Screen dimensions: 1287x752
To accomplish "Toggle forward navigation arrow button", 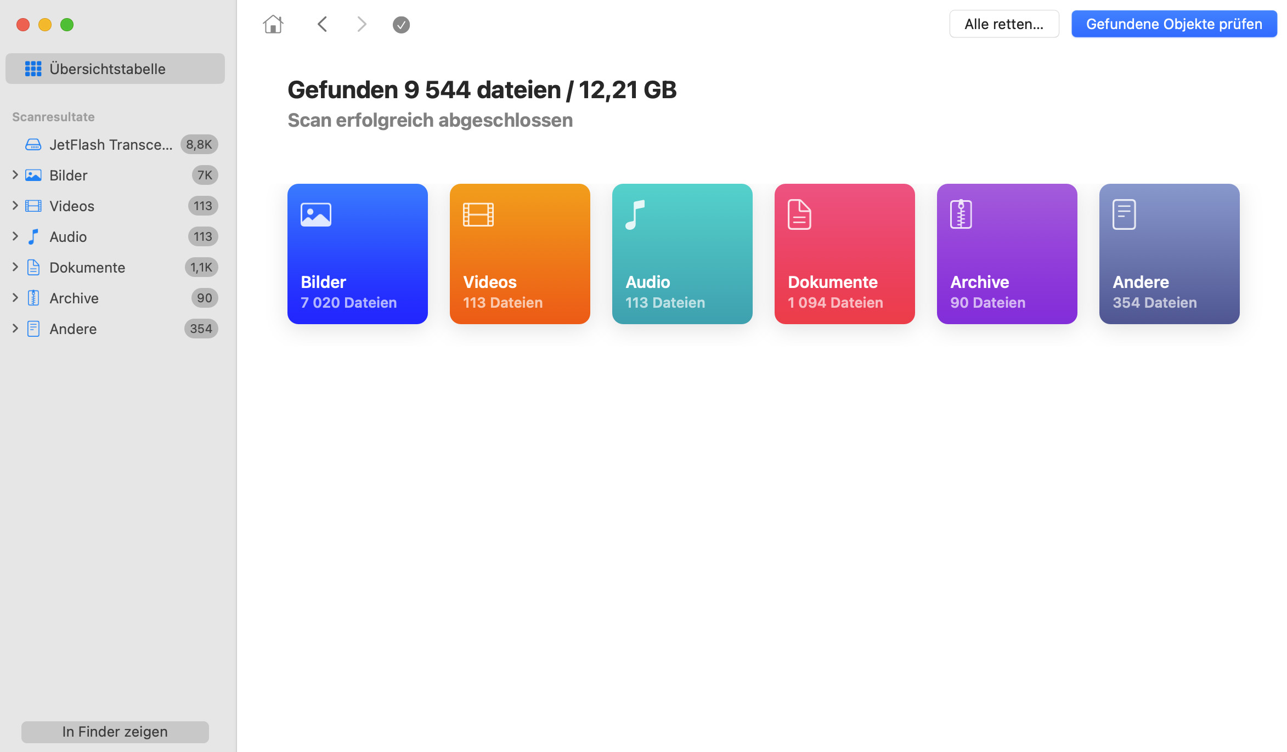I will point(362,24).
